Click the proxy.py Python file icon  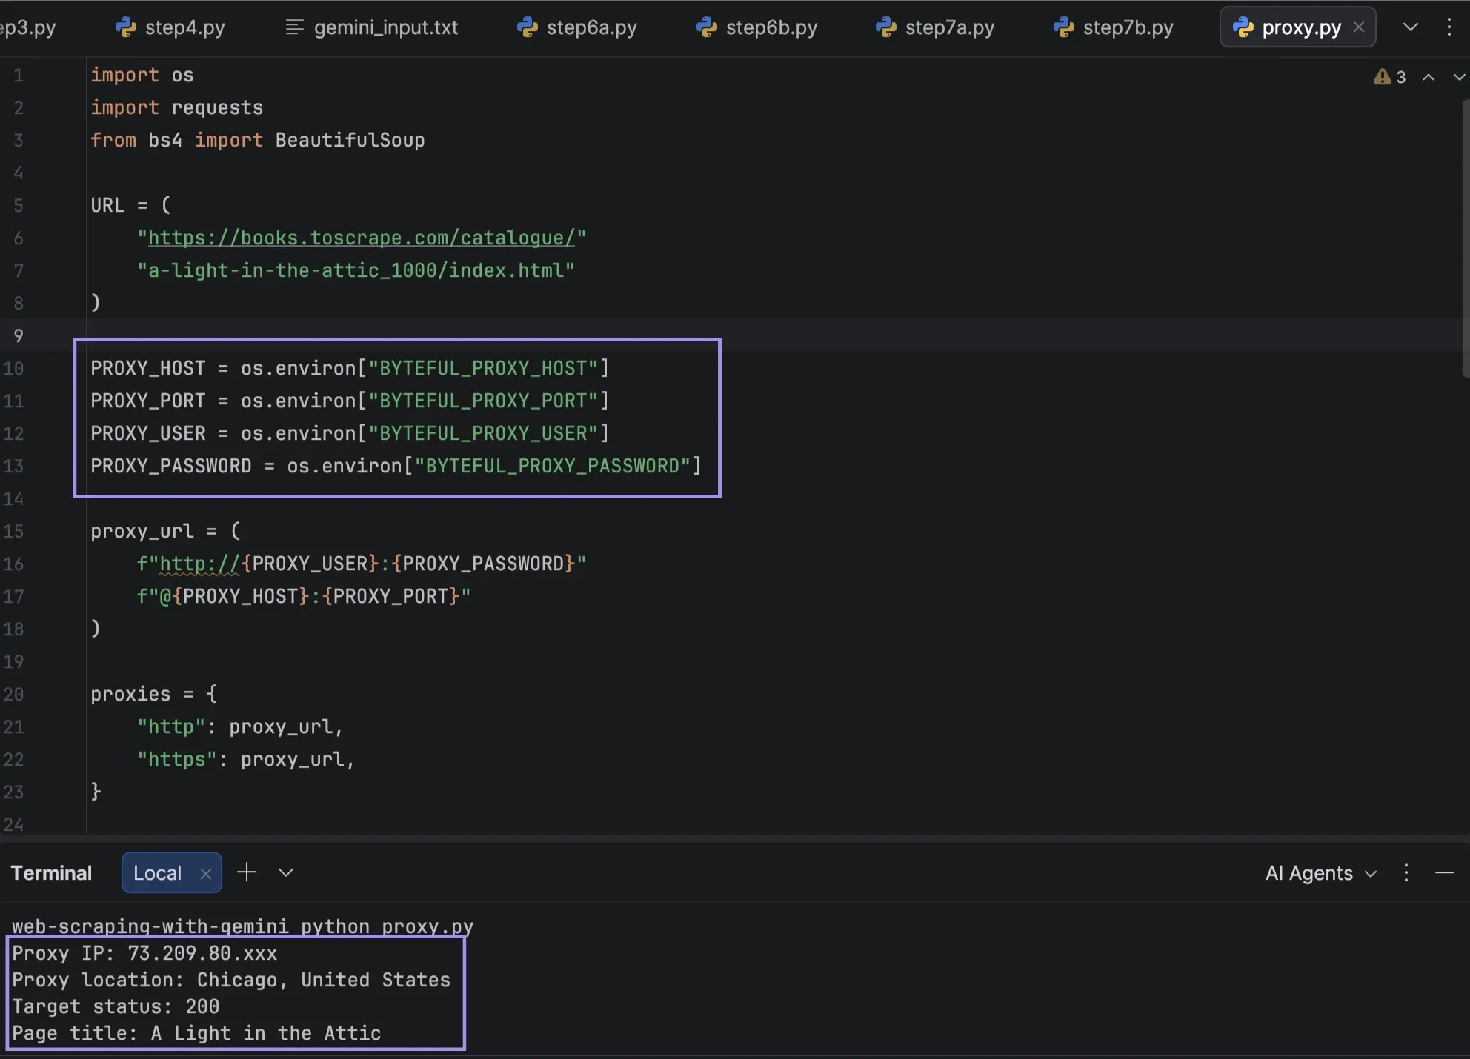point(1243,27)
